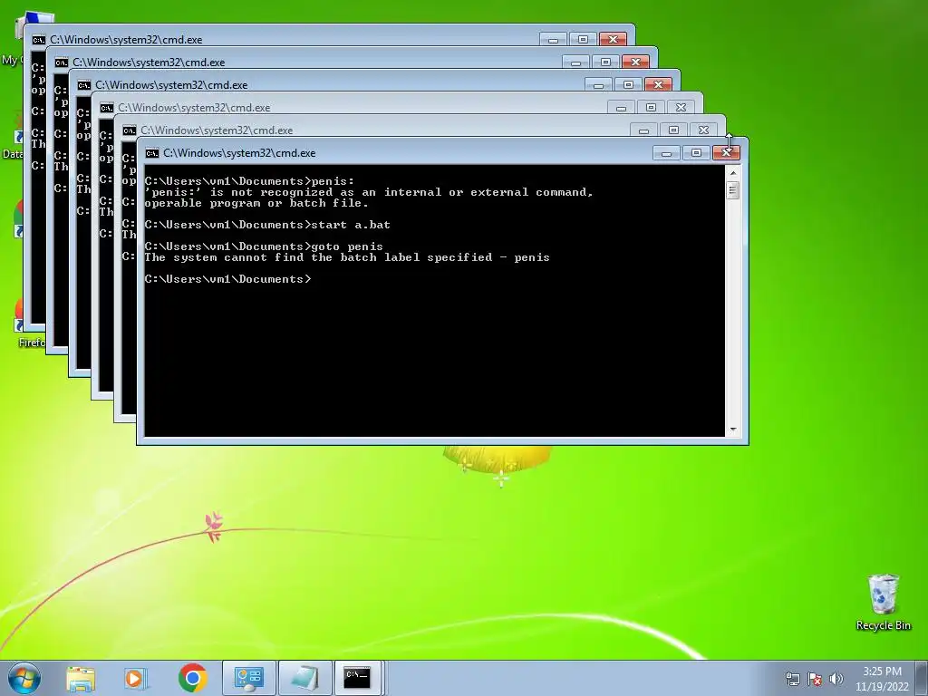Viewport: 928px width, 696px height.
Task: Close the fourth cmd.exe window
Action: coord(681,108)
